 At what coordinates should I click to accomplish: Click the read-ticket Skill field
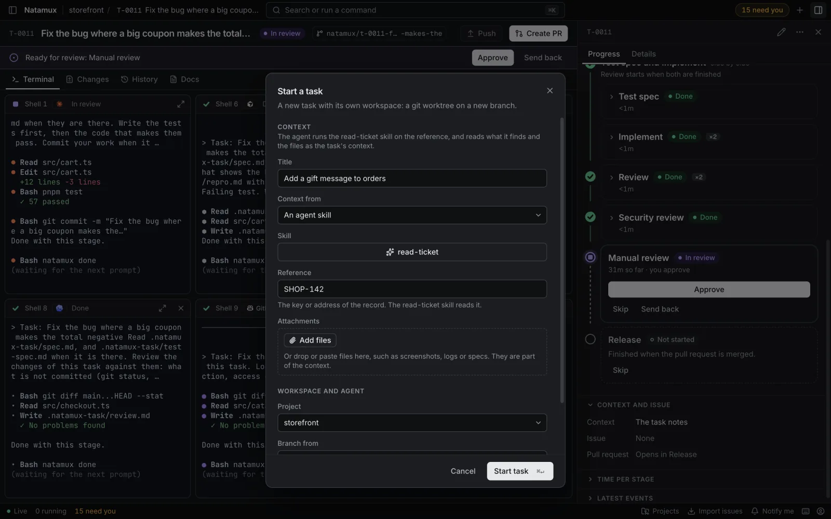coord(412,252)
